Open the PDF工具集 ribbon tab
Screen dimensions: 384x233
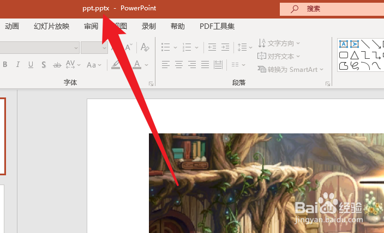point(217,26)
